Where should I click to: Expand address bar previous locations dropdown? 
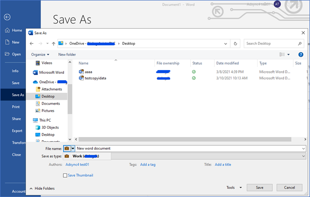click(226, 44)
